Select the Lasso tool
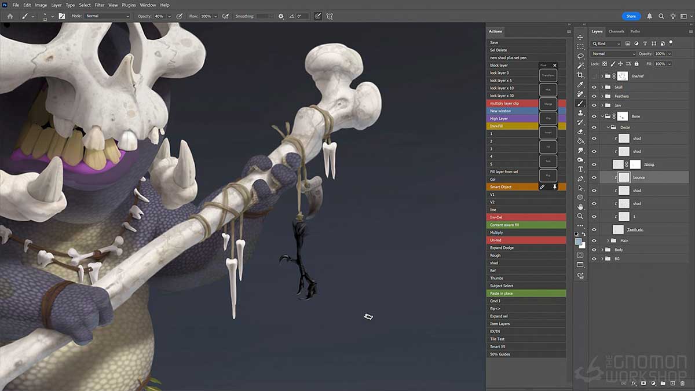This screenshot has width=695, height=391. [581, 56]
